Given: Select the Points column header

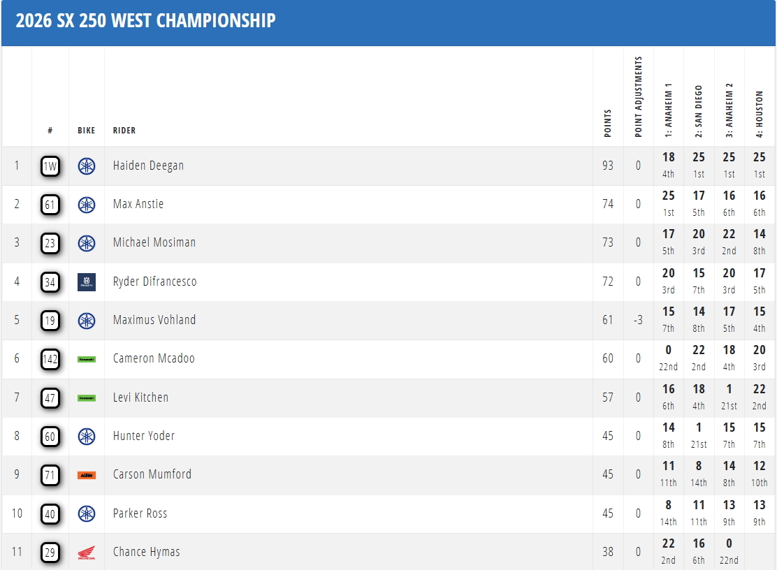Looking at the screenshot, I should pyautogui.click(x=607, y=123).
